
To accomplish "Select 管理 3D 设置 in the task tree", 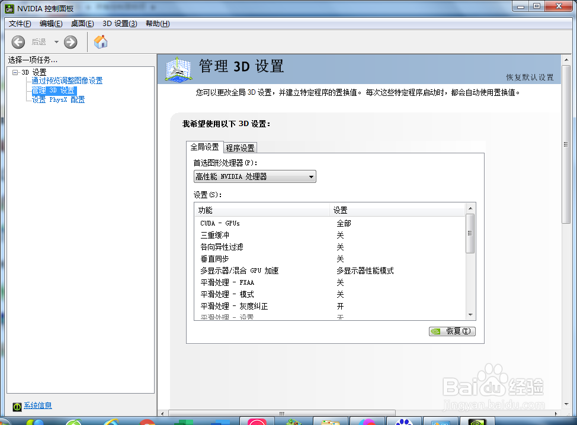I will pyautogui.click(x=54, y=91).
